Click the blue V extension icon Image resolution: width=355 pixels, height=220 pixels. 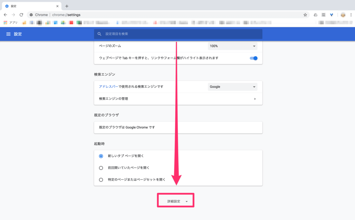pyautogui.click(x=331, y=15)
